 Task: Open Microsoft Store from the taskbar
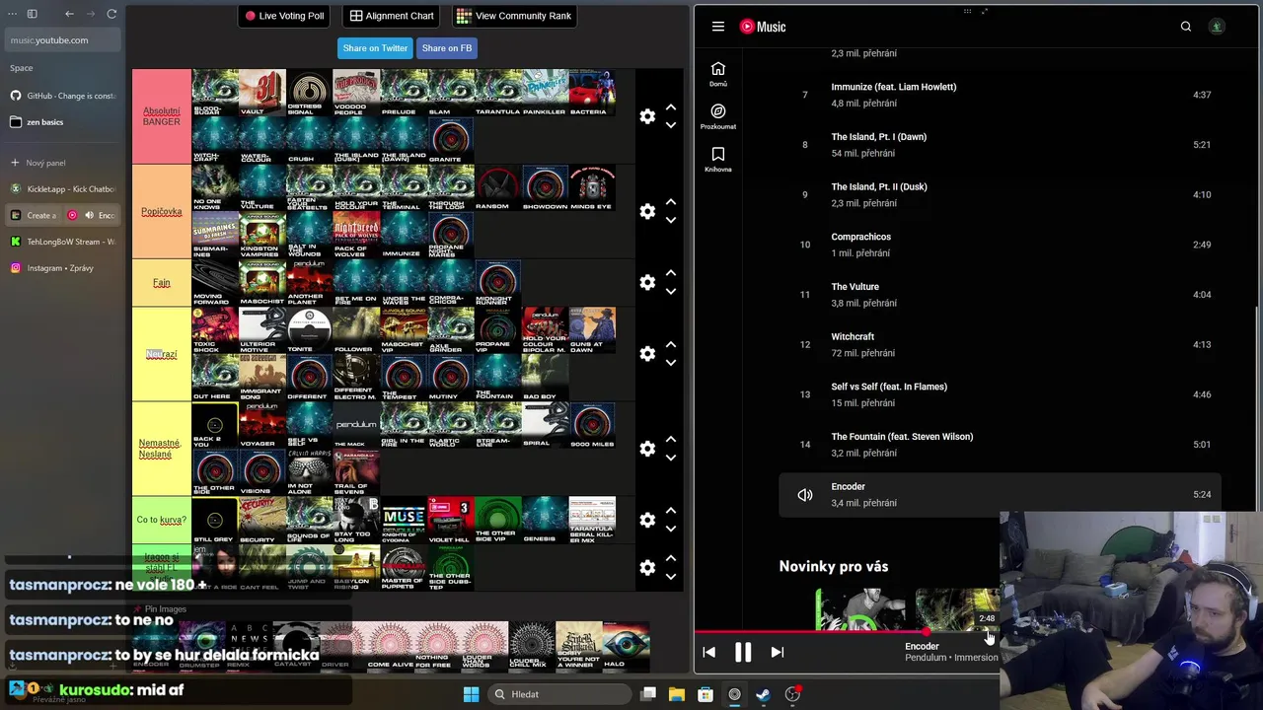tap(706, 694)
